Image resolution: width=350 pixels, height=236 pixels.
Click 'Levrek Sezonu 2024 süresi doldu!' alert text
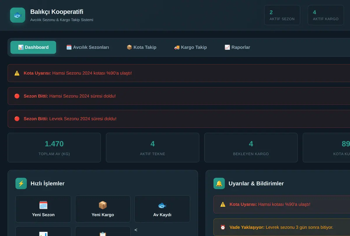pos(83,119)
